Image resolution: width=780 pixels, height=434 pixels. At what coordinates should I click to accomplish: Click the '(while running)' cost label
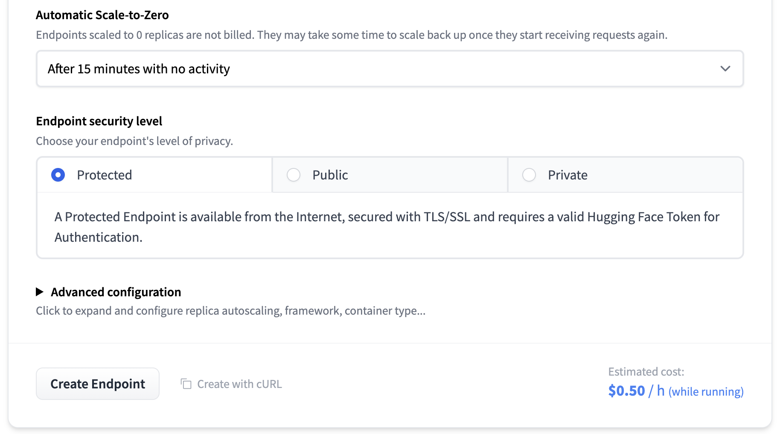click(x=706, y=391)
